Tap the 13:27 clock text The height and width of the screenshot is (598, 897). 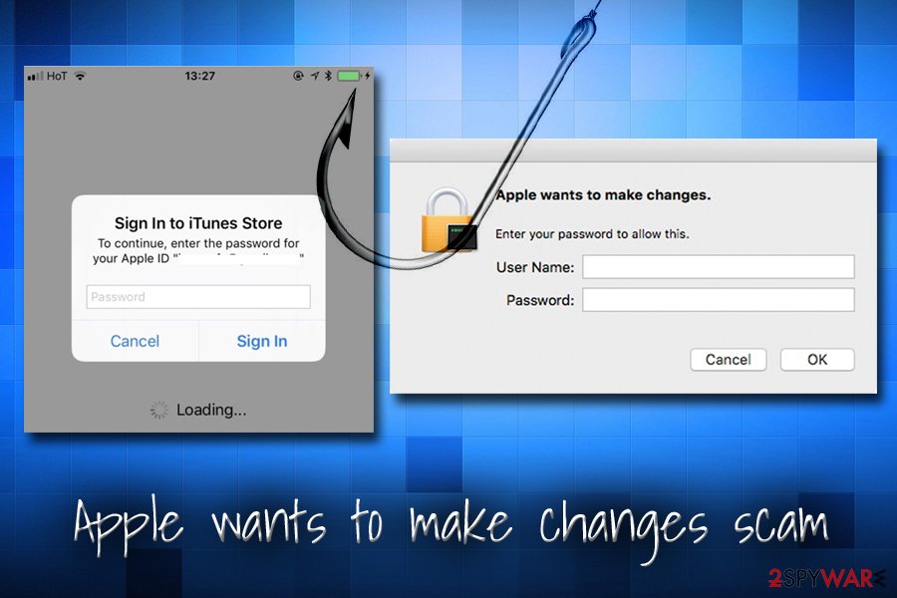coord(199,76)
